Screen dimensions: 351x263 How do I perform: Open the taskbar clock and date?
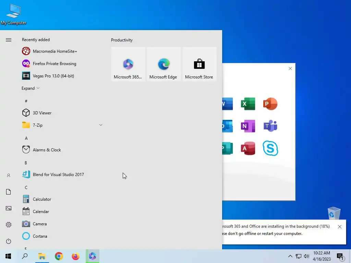(x=322, y=256)
